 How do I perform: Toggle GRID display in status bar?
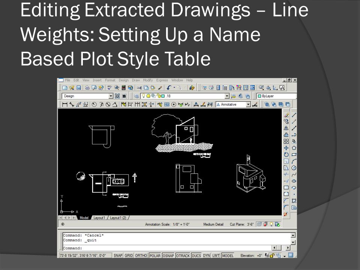tap(129, 255)
